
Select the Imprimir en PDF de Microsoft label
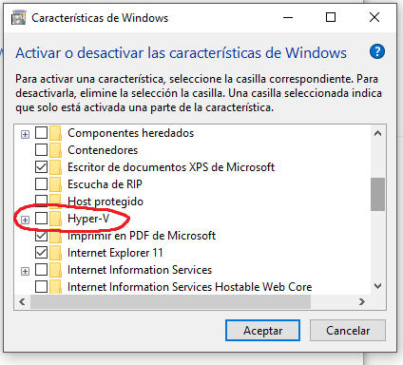click(x=142, y=236)
